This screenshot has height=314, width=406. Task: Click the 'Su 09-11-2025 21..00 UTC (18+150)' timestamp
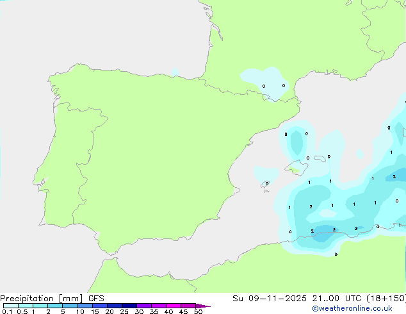click(x=319, y=299)
